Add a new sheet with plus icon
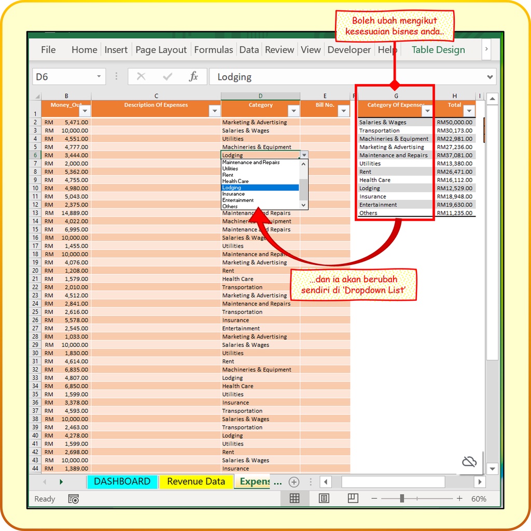Image resolution: width=531 pixels, height=531 pixels. [294, 482]
